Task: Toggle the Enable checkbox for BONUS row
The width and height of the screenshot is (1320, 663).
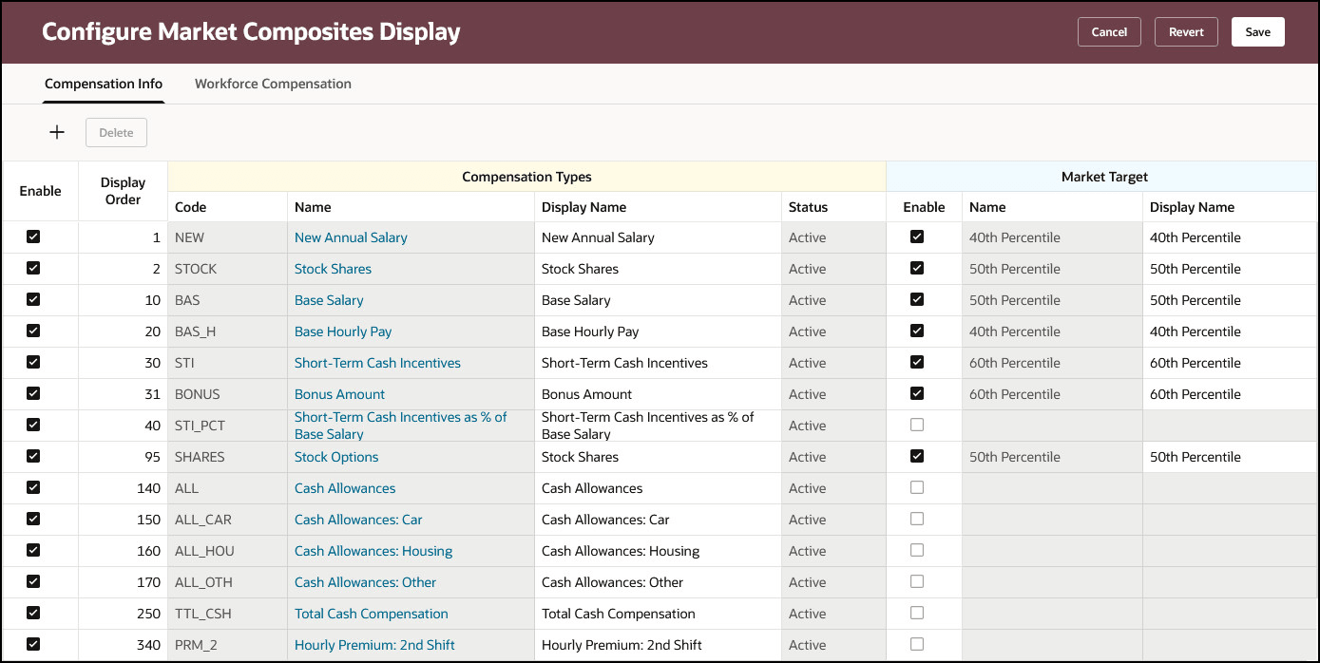Action: tap(33, 393)
